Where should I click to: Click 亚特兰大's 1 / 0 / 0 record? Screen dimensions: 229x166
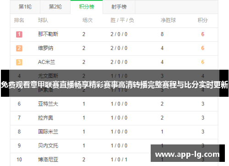pos(119,104)
